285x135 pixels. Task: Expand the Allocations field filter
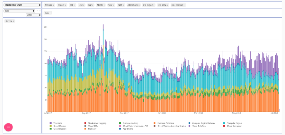point(134,5)
